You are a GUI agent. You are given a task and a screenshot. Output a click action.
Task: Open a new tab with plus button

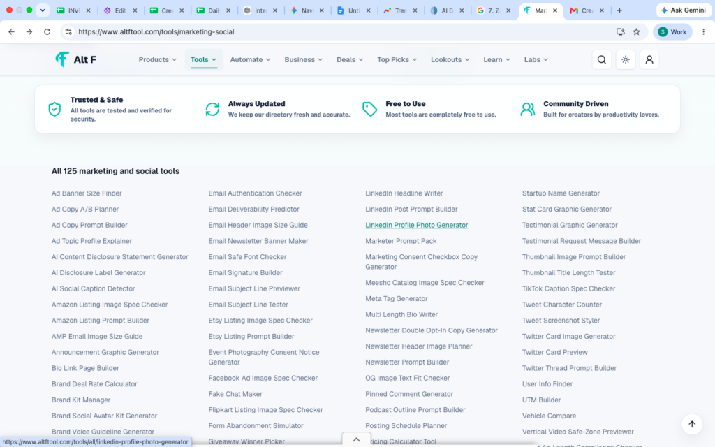coord(619,10)
